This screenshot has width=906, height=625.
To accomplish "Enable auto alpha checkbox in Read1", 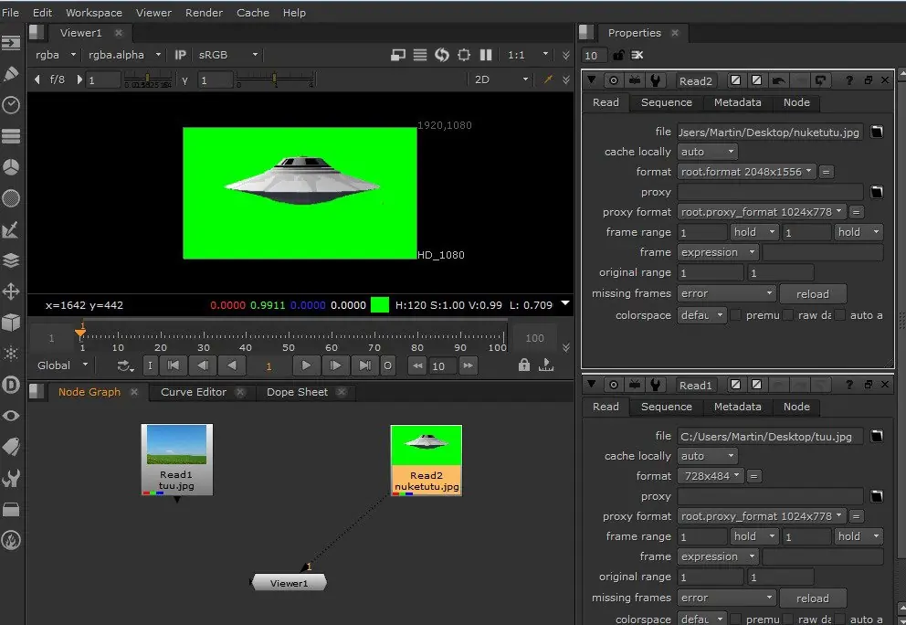I will (x=840, y=620).
